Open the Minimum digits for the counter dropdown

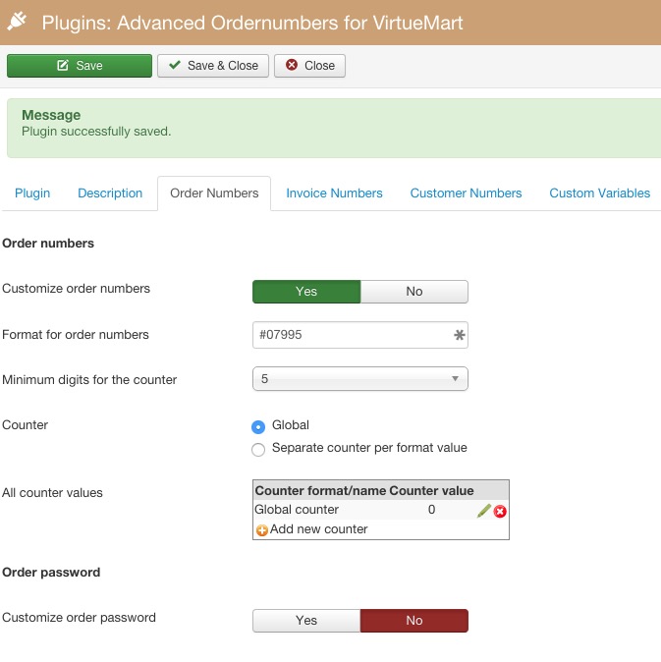pos(359,379)
